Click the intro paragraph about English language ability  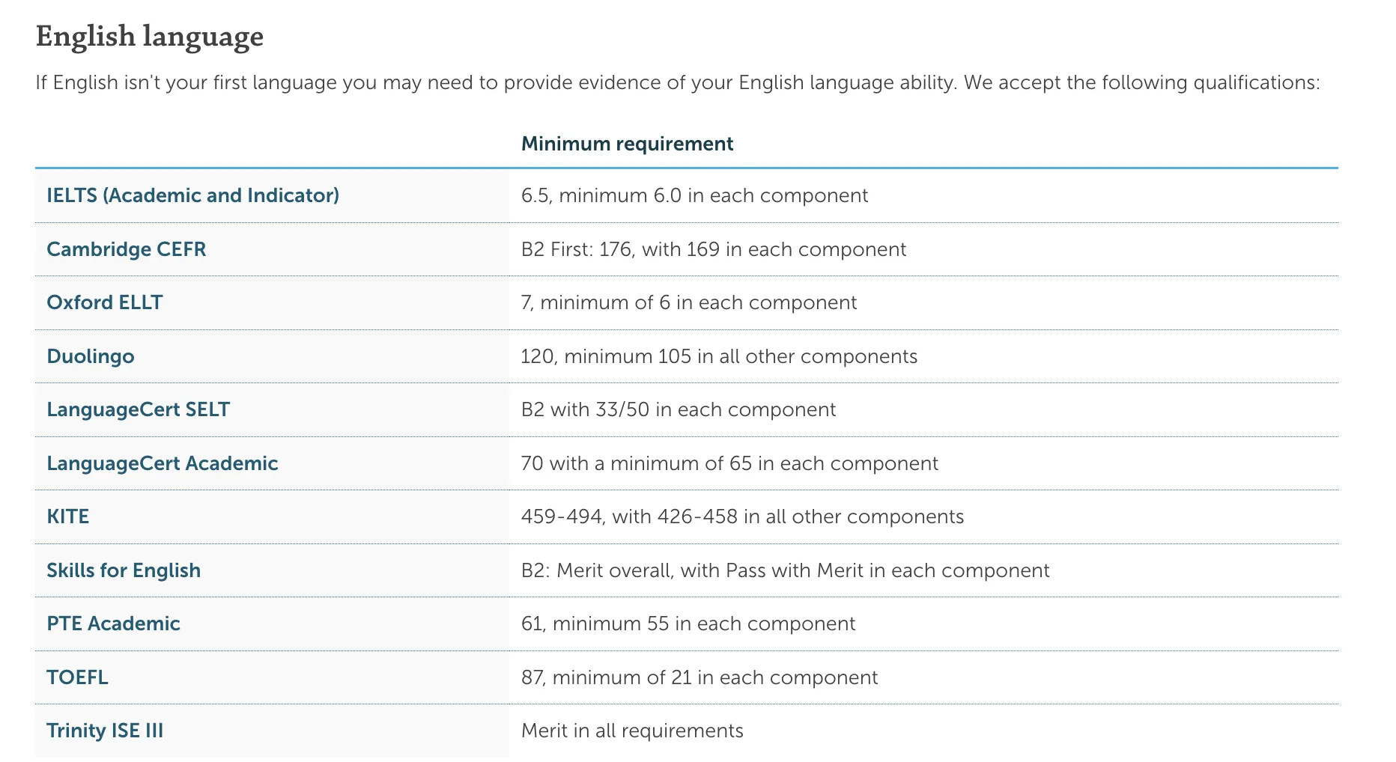[678, 82]
